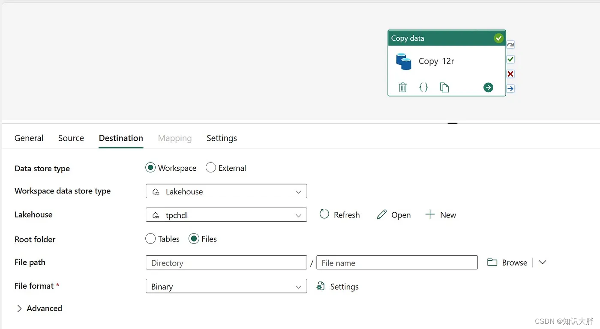Click the disabled Mapping tab

tap(175, 138)
